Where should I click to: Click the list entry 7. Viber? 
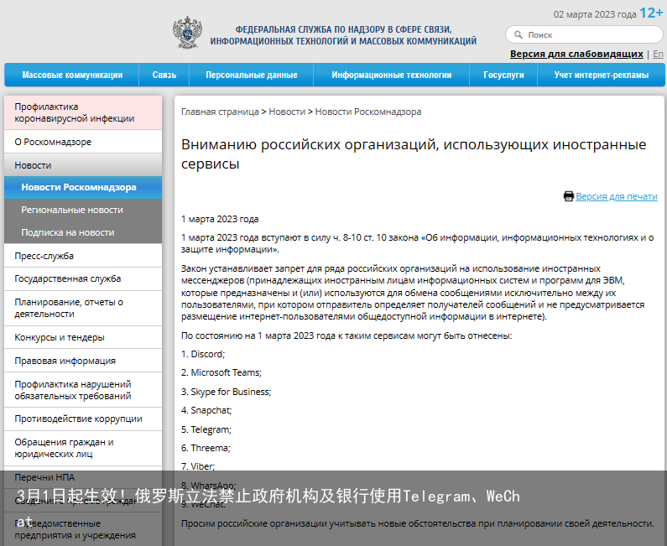[x=198, y=466]
